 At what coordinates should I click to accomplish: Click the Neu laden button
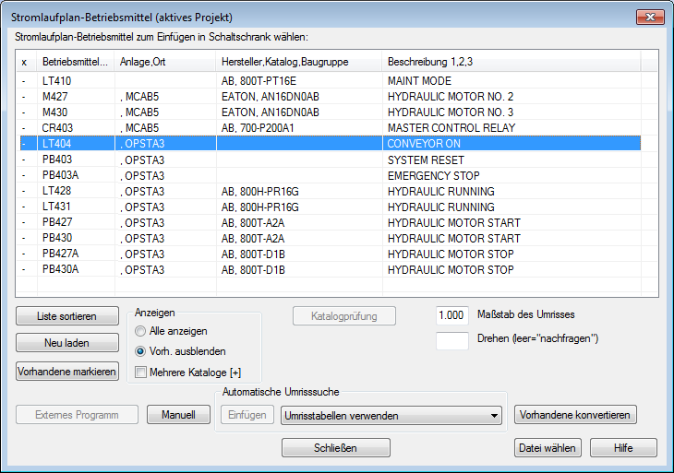(67, 343)
